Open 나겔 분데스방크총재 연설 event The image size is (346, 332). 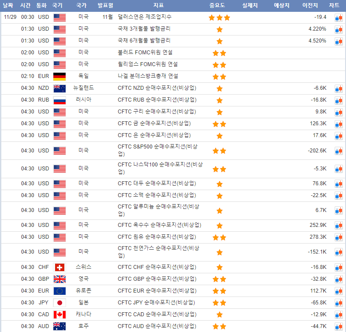click(148, 76)
